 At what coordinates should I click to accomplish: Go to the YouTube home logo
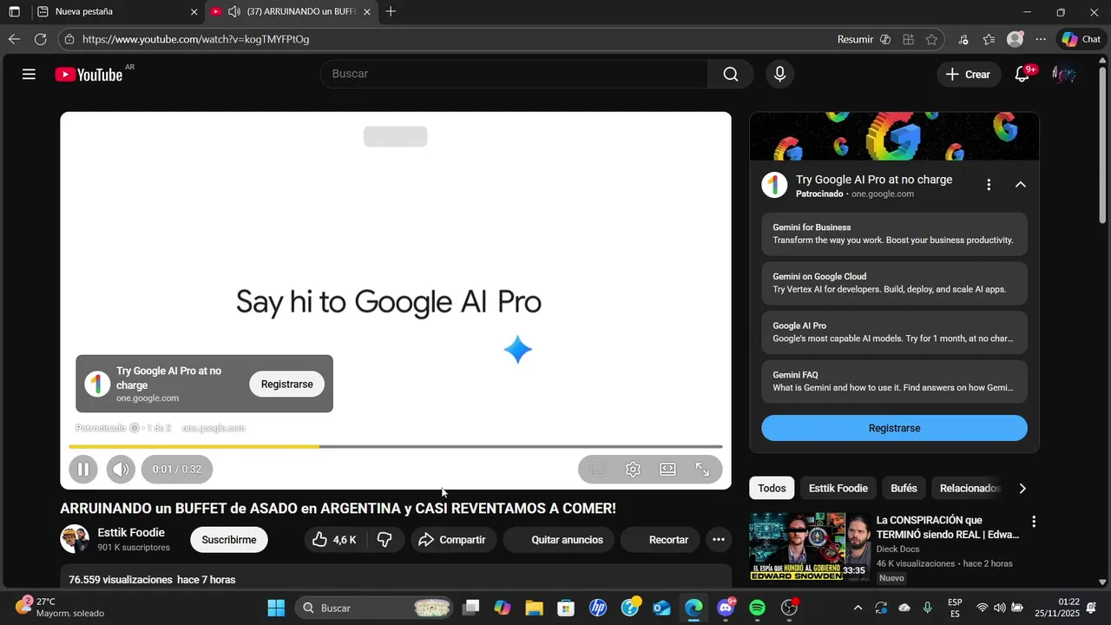pos(89,75)
